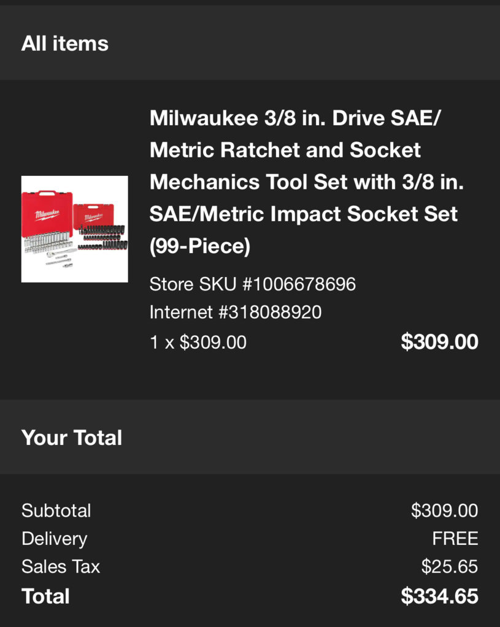Click the Subtotal amount $309.00

(x=444, y=511)
